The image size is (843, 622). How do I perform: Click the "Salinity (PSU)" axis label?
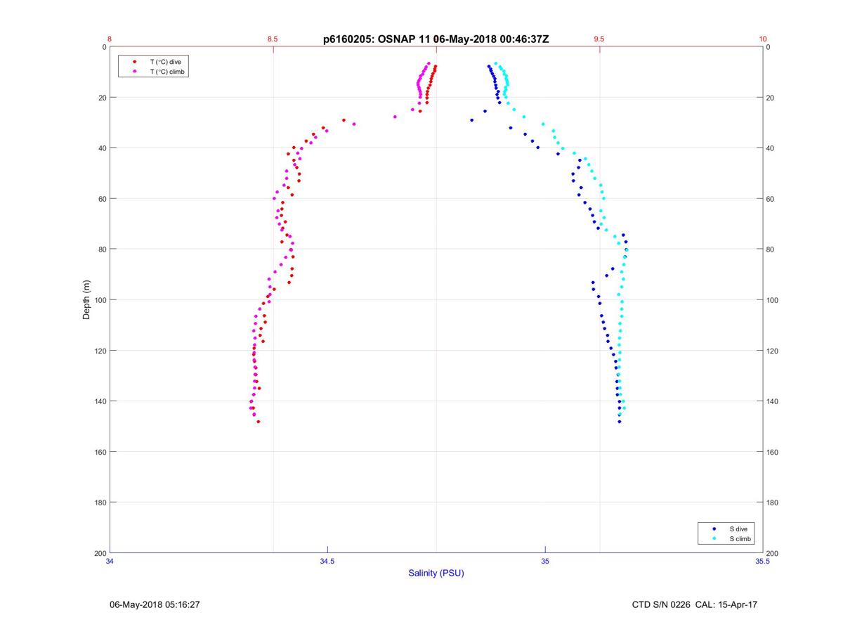click(x=436, y=573)
